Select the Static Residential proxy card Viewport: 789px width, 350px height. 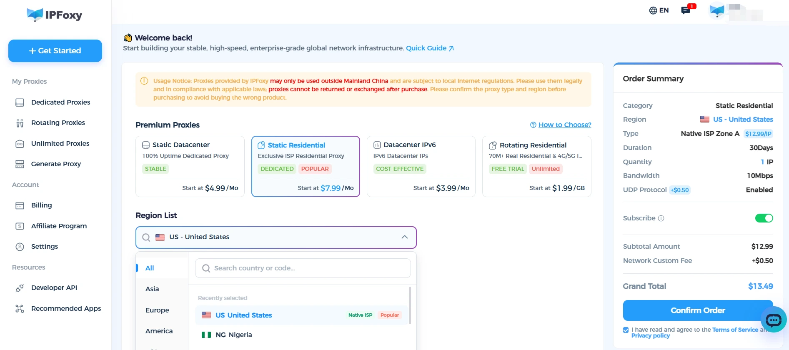pyautogui.click(x=306, y=166)
